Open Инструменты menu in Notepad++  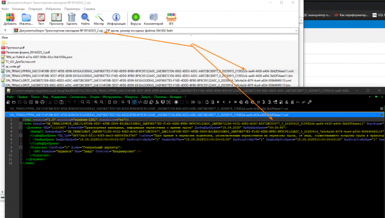(x=112, y=97)
